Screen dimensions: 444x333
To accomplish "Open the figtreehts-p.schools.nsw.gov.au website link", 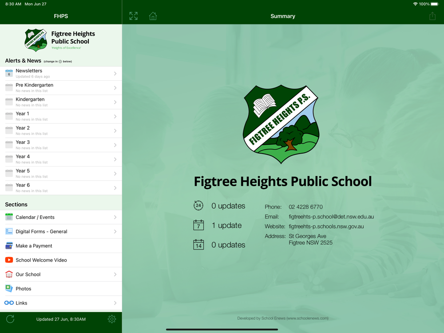I will [326, 226].
